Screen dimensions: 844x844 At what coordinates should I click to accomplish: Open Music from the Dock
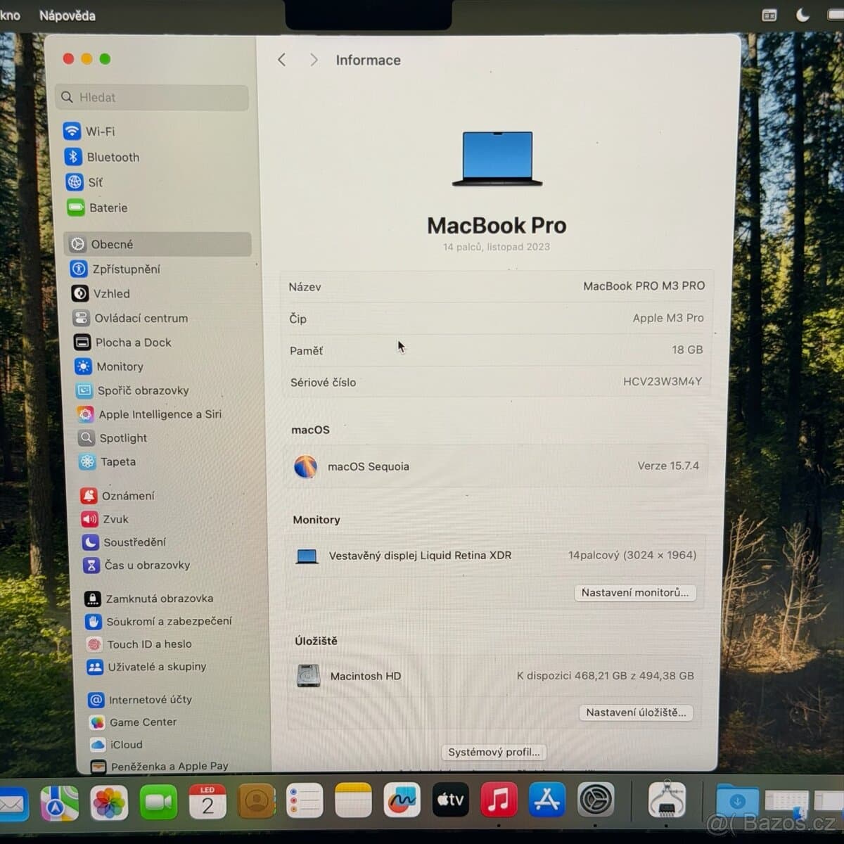pyautogui.click(x=499, y=800)
